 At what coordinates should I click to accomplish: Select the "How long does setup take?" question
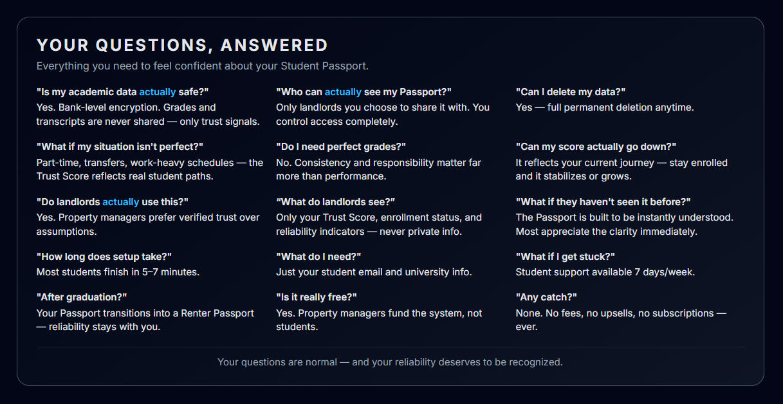coord(104,257)
